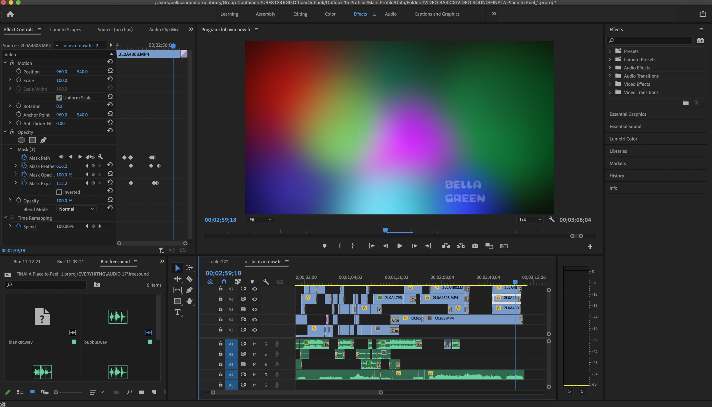The width and height of the screenshot is (712, 407).
Task: Open the trailer222 sequence tab
Action: pos(219,262)
